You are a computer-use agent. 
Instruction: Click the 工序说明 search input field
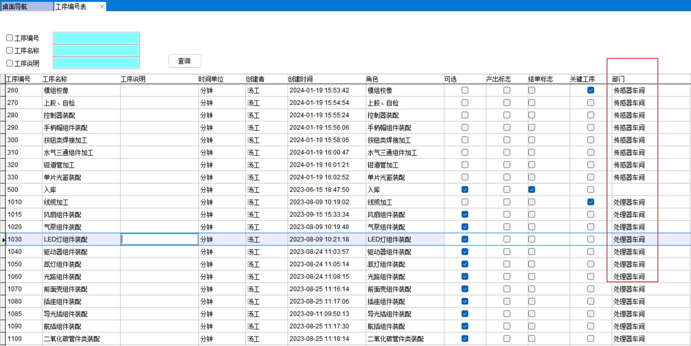tap(96, 63)
